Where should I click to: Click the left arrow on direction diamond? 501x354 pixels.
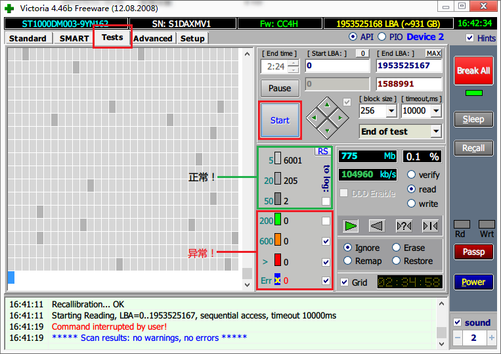314,118
